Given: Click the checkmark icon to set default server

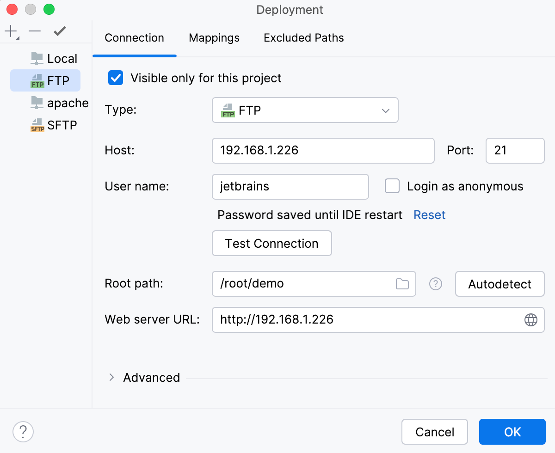Looking at the screenshot, I should click(x=59, y=31).
